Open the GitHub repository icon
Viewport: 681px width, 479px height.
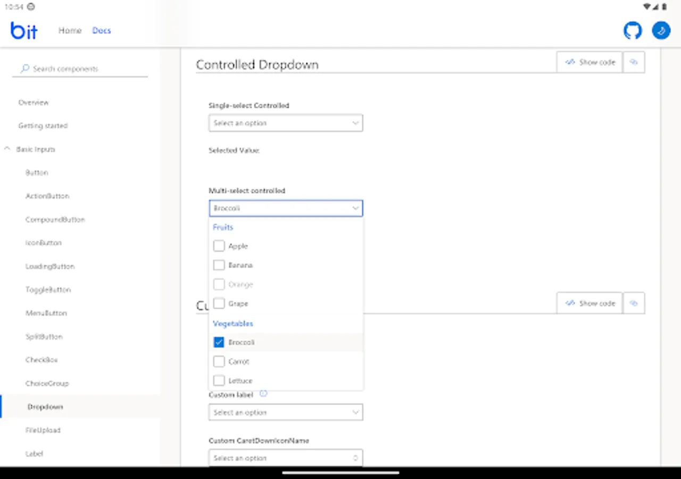[x=633, y=30]
